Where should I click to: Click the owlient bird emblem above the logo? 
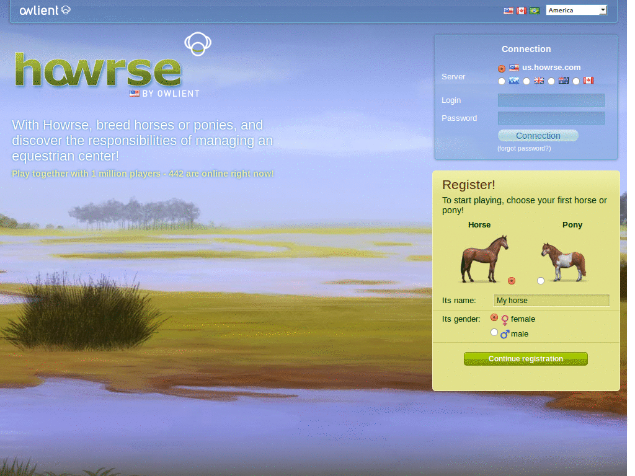tap(198, 43)
